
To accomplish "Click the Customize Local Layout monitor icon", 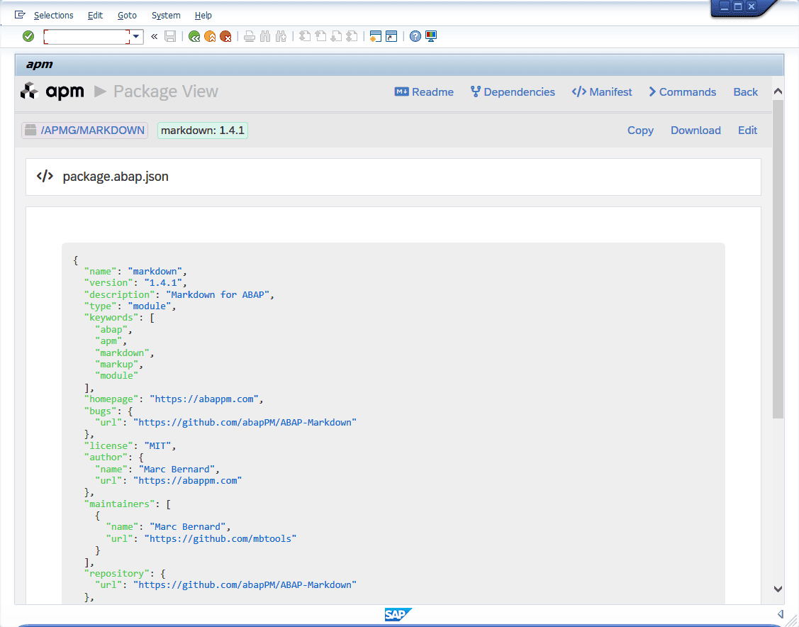I will click(431, 36).
